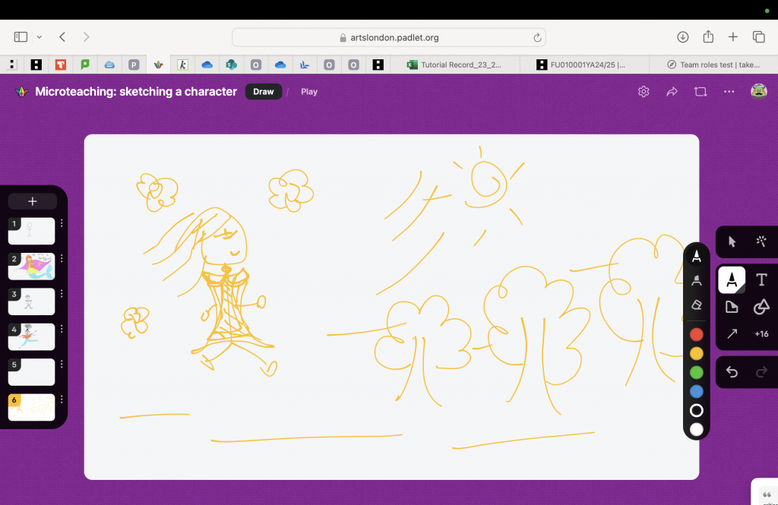Switch to Play mode
This screenshot has width=778, height=505.
tap(309, 92)
